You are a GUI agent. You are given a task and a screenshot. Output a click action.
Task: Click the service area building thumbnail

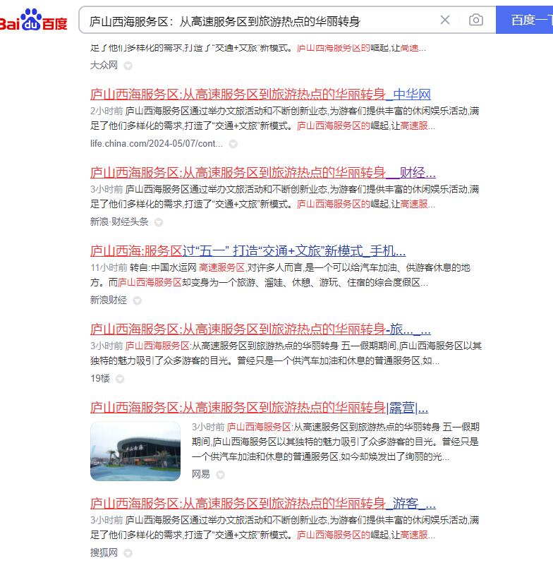[135, 451]
